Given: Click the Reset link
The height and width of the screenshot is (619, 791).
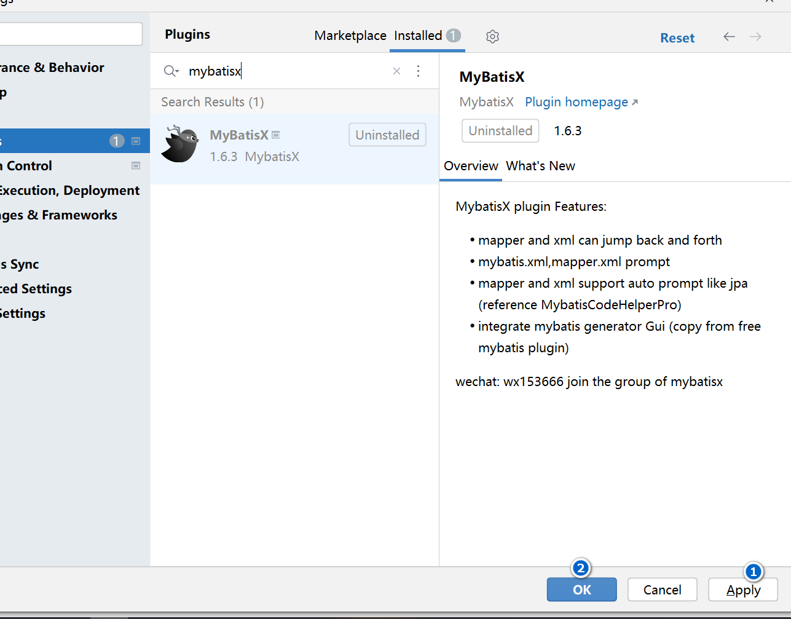Looking at the screenshot, I should pos(677,38).
